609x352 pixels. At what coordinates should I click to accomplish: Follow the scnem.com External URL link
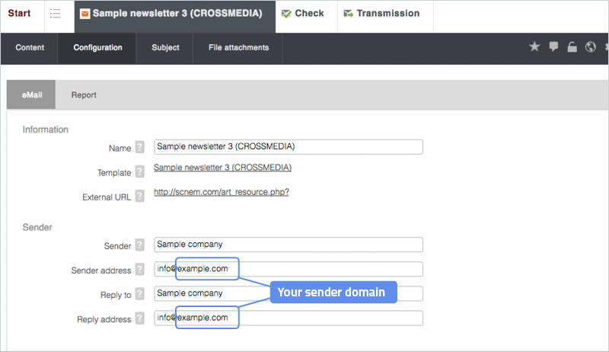[x=221, y=192]
